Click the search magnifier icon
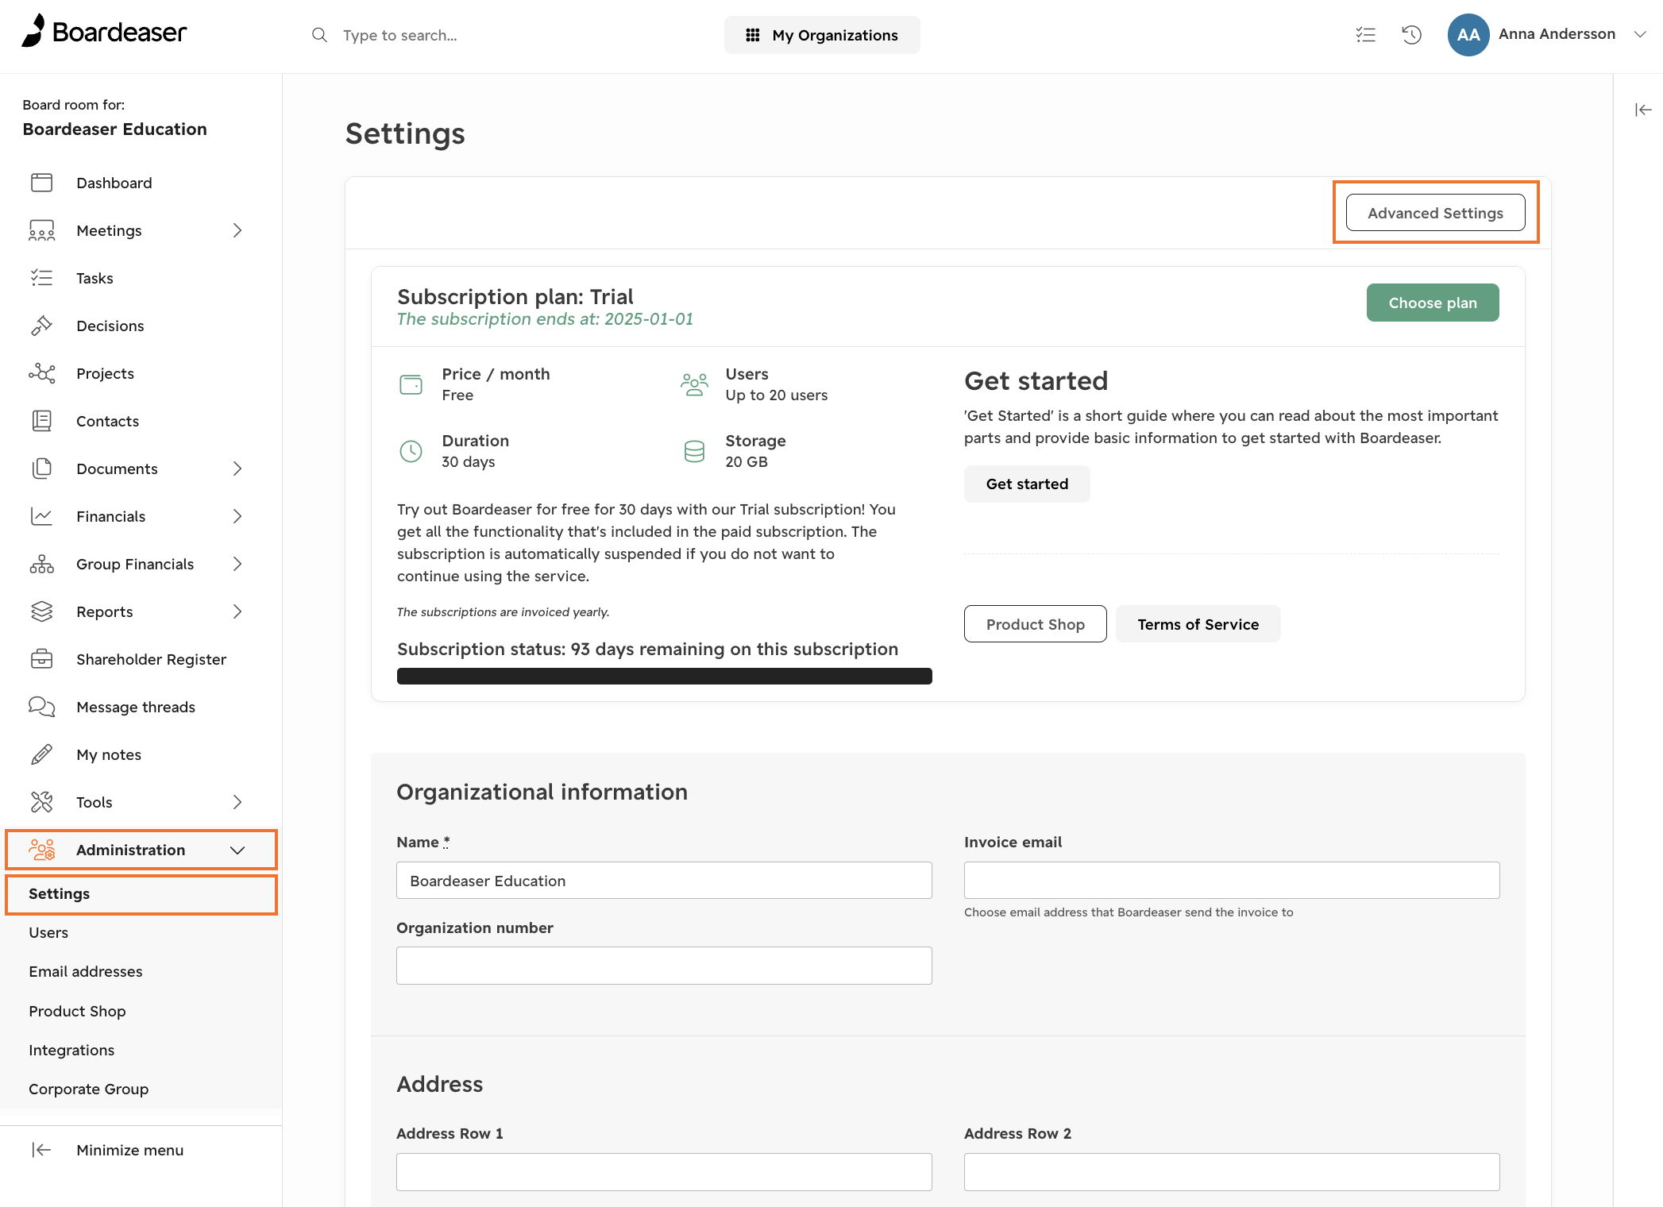 pyautogui.click(x=319, y=35)
